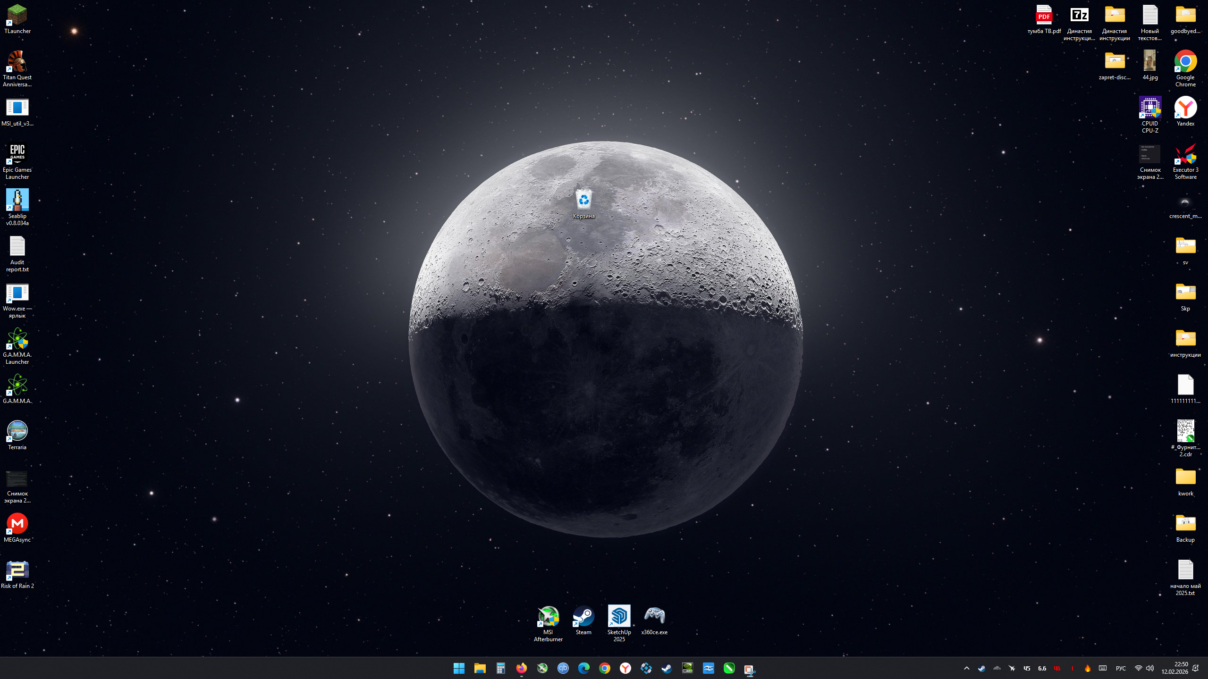Open the РУС language switcher
The height and width of the screenshot is (679, 1208).
click(1121, 668)
